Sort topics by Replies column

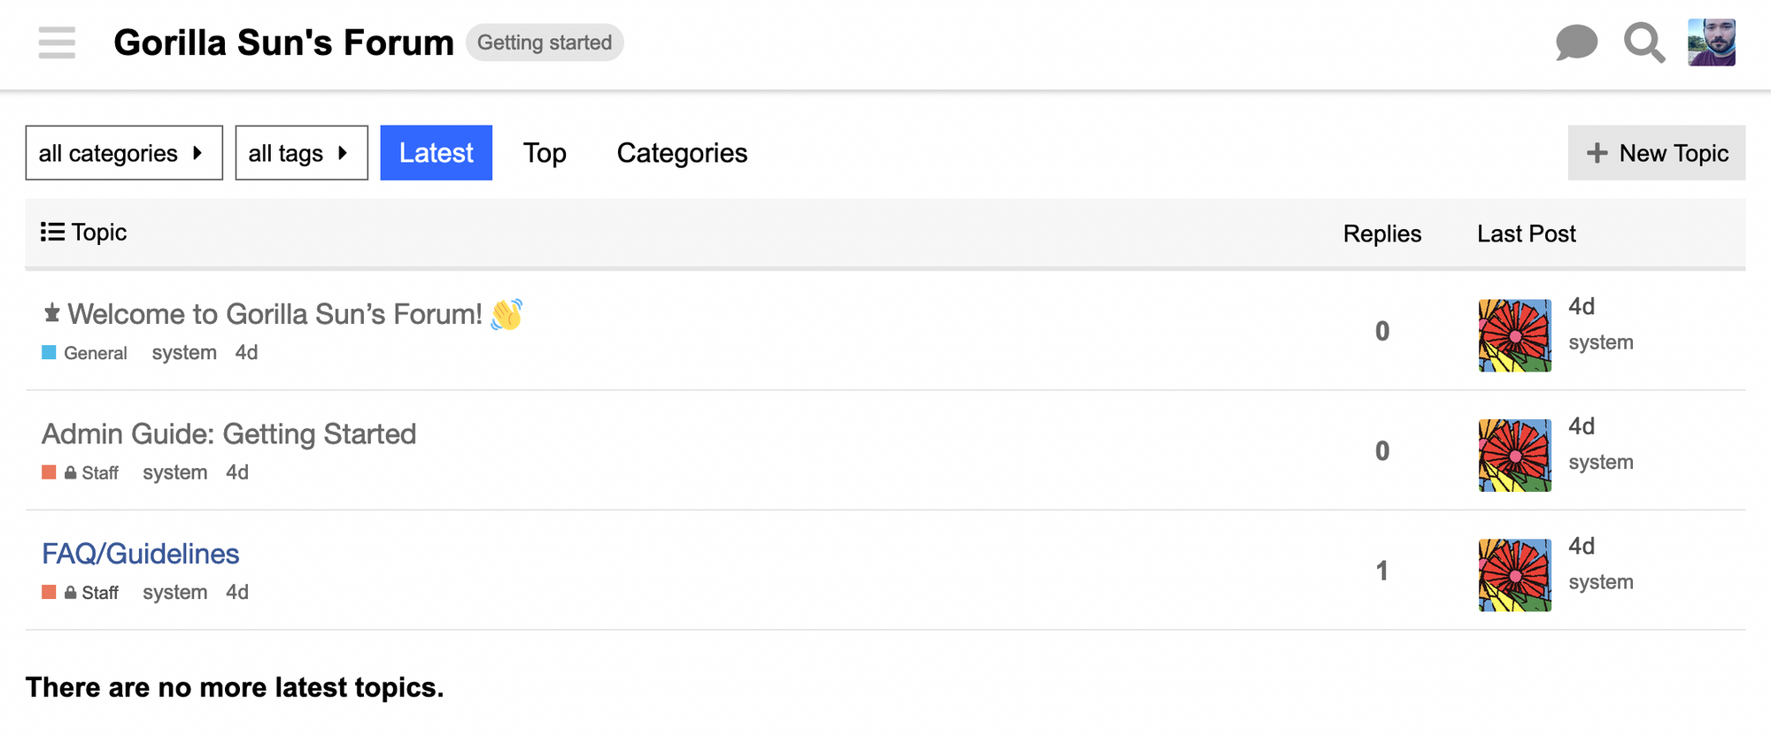[1381, 234]
